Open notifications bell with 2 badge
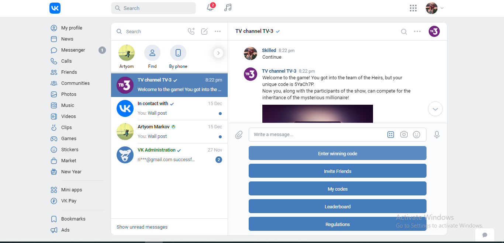The width and height of the screenshot is (504, 243). [x=211, y=7]
